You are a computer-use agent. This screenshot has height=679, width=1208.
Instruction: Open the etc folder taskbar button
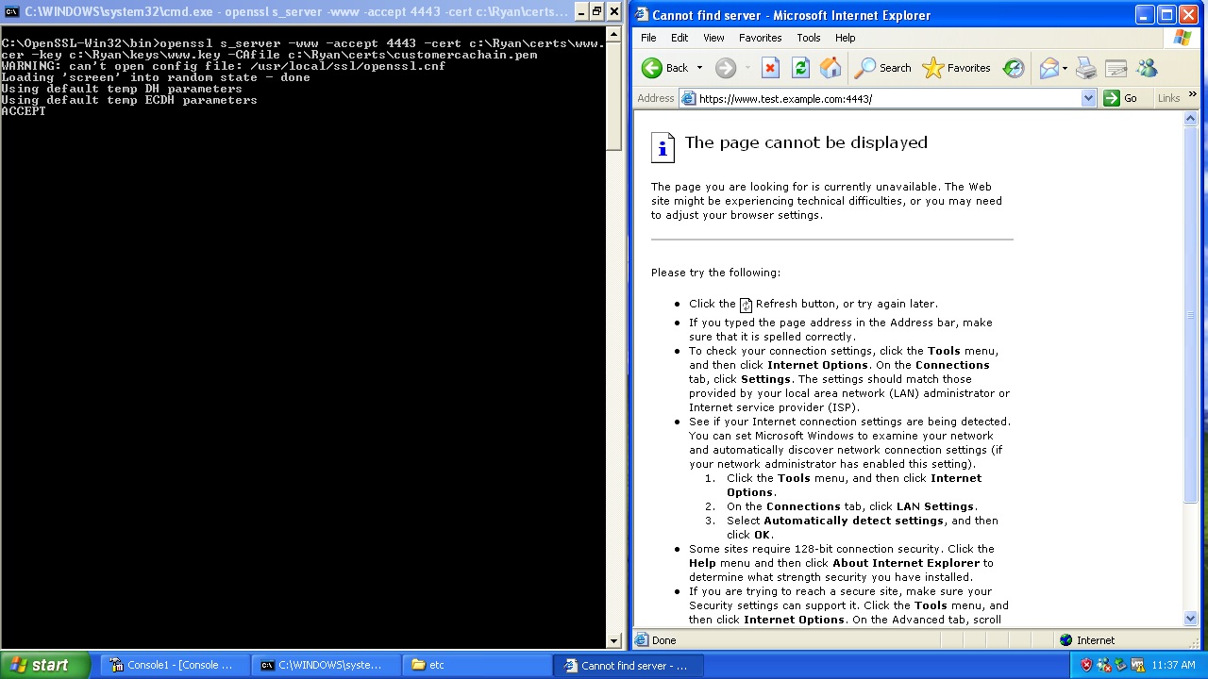click(x=475, y=665)
